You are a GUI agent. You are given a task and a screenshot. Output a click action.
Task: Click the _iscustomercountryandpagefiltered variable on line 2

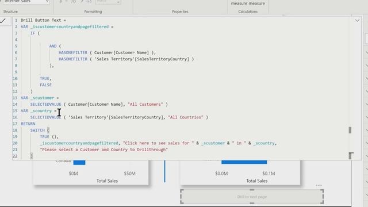pyautogui.click(x=70, y=27)
